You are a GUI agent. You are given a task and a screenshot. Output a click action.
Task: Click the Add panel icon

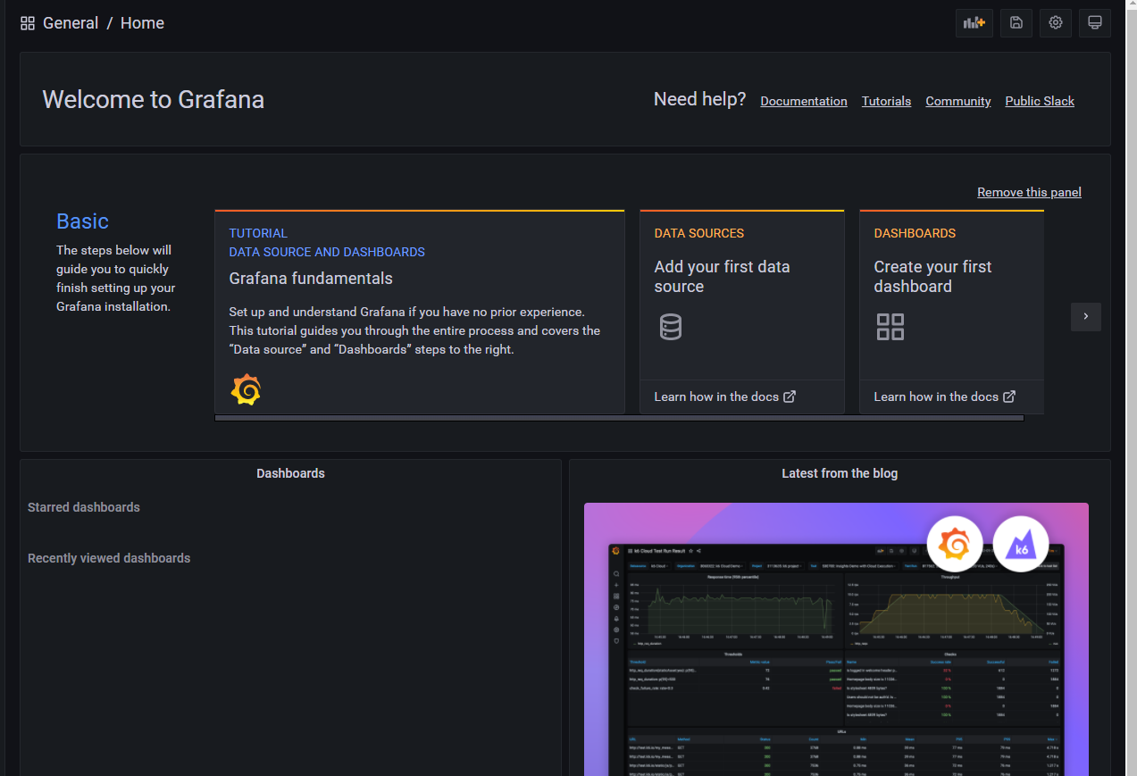point(974,23)
